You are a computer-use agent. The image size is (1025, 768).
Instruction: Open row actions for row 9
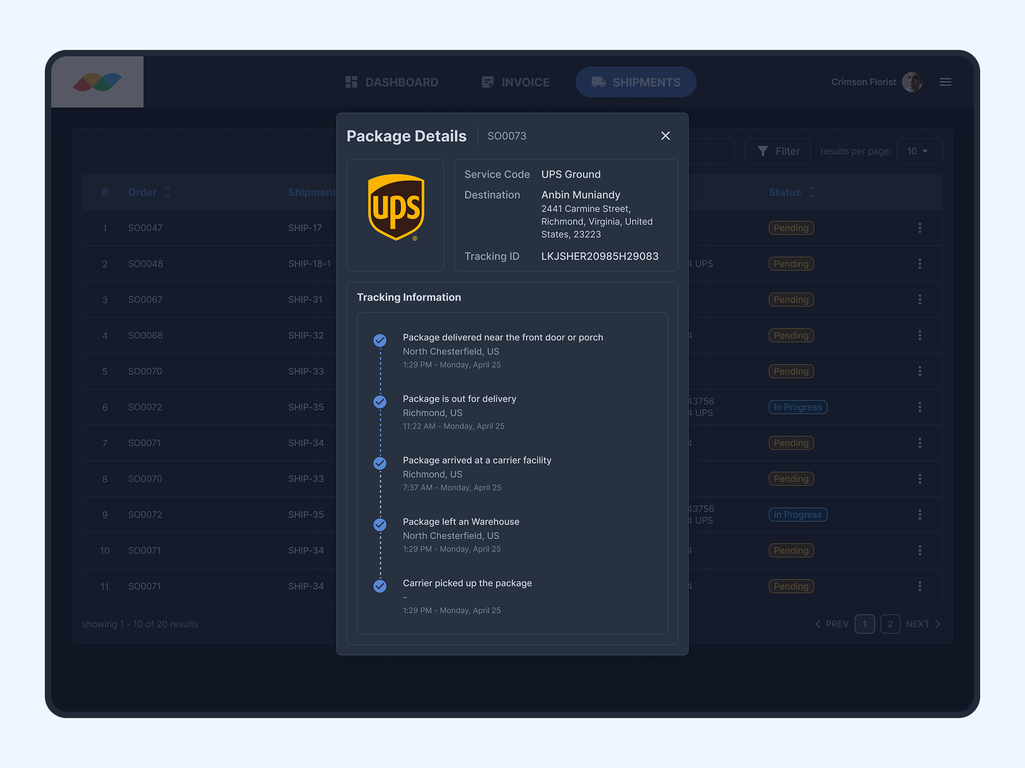tap(920, 515)
